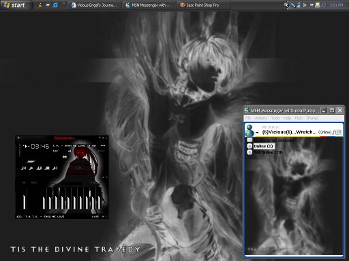Toggle the equalizer AUTO button

point(34,182)
